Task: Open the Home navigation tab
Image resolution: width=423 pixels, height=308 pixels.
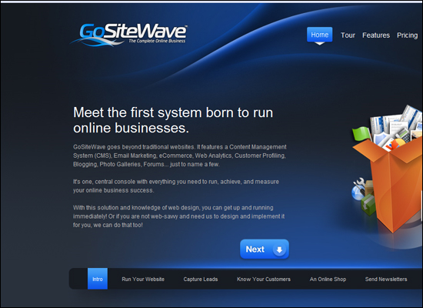Action: (320, 35)
